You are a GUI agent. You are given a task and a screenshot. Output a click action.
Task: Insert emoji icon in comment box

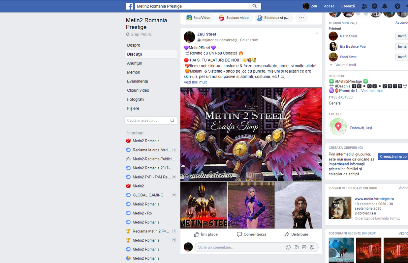tap(288, 247)
